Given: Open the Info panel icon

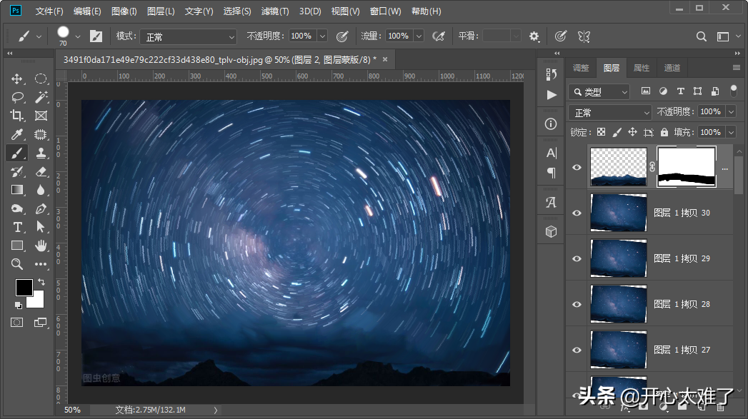Looking at the screenshot, I should [x=551, y=124].
